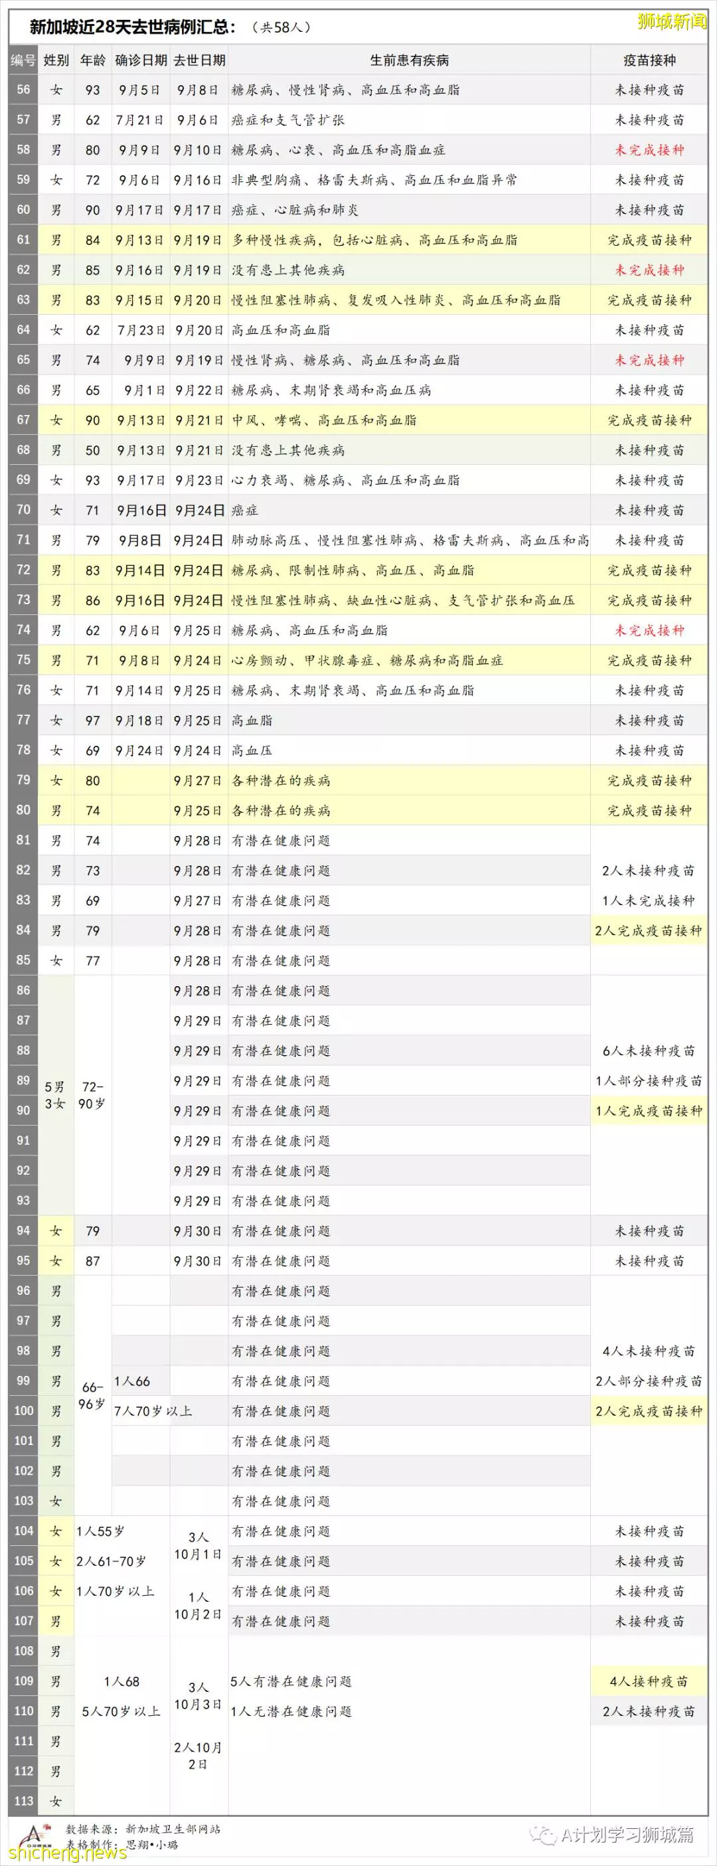Select row number 56
The image size is (717, 1866).
23,90
